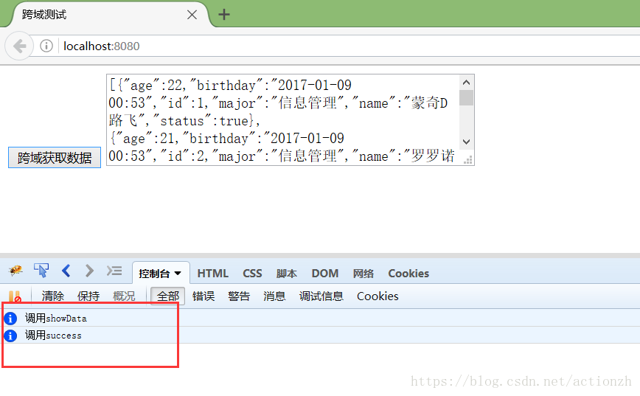Switch to the HTML panel tab
This screenshot has height=396, width=640.
(212, 273)
